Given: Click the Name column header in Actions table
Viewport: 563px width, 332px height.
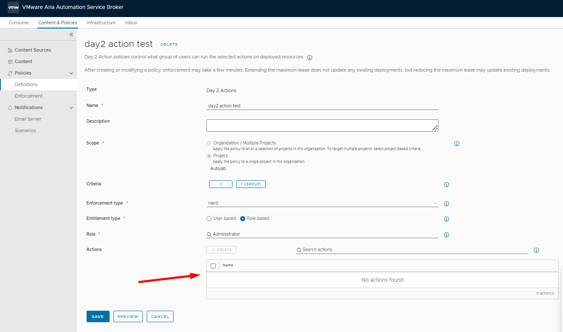Looking at the screenshot, I should click(228, 265).
